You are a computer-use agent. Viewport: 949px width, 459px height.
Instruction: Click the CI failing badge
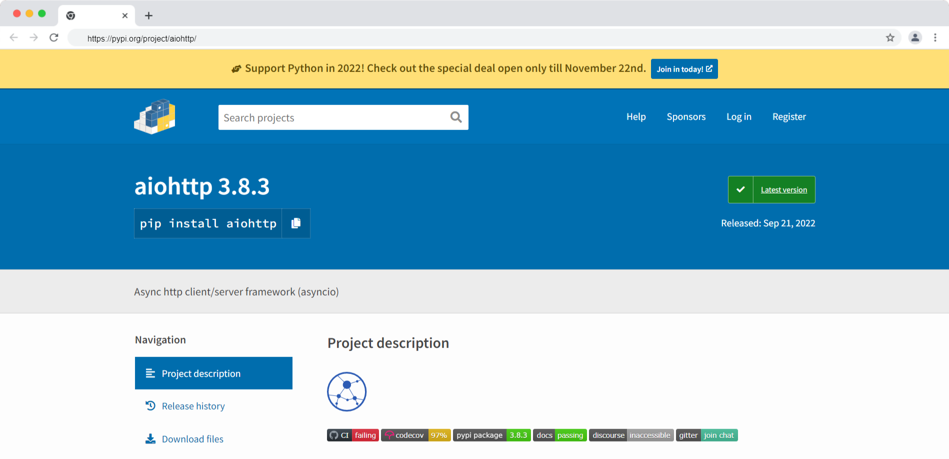[x=353, y=435]
